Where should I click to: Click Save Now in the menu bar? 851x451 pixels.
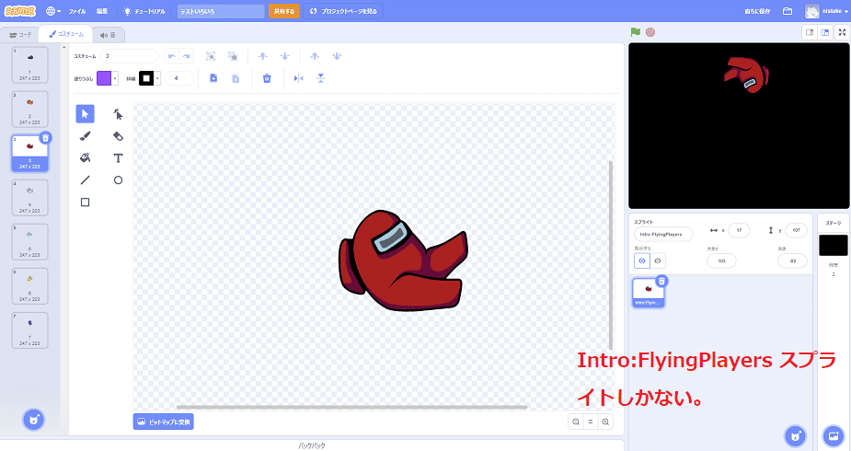(x=757, y=11)
